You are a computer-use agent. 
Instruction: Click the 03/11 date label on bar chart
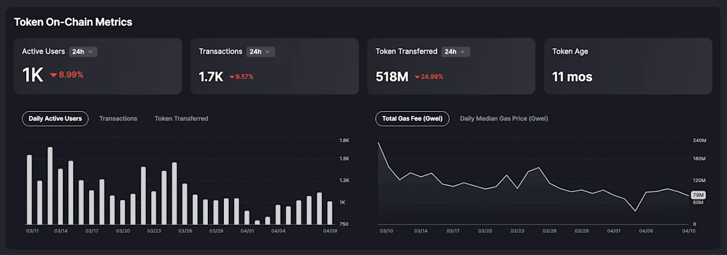[33, 231]
